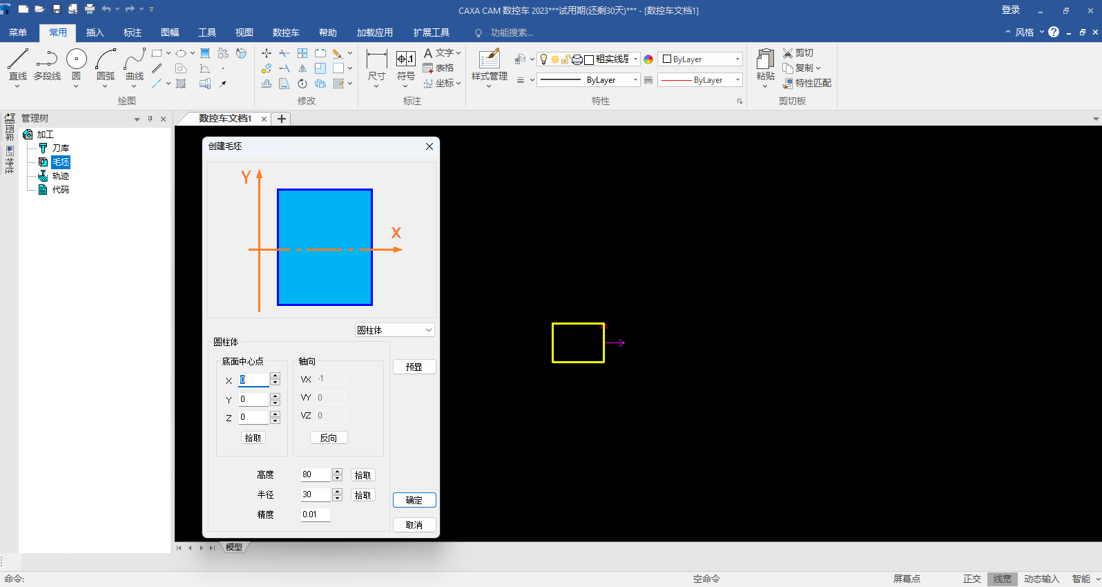Click 拾取 button next to 高度
1102x587 pixels.
[362, 475]
